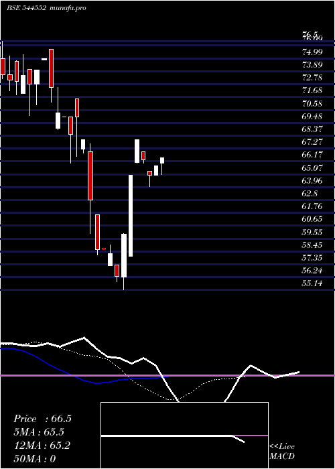
Task: Click the Price : 66.5 readout
Action: 42,419
